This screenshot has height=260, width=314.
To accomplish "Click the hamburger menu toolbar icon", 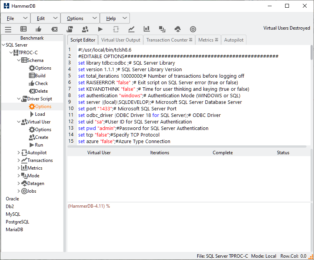I will point(8,29).
